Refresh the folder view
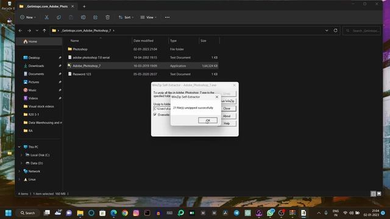Image resolution: width=390 pixels, height=219 pixels. (335, 30)
